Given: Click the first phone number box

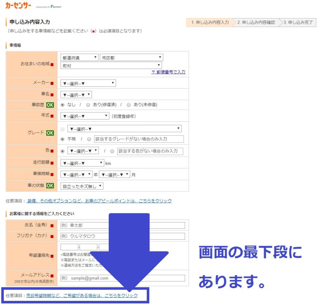Looking at the screenshot, I should pos(69,247).
